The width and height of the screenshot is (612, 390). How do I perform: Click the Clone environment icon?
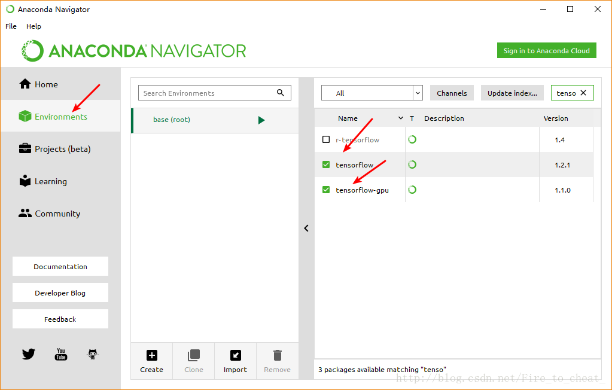[194, 355]
